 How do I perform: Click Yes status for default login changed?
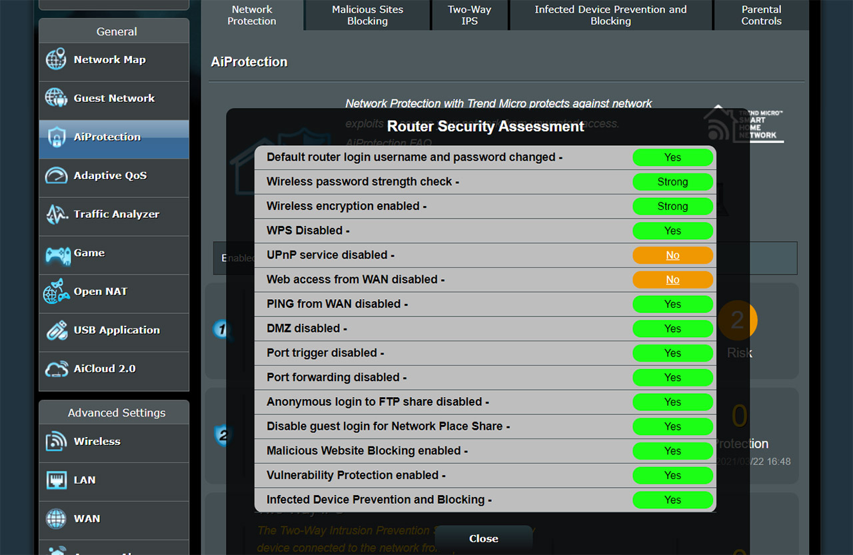click(673, 157)
